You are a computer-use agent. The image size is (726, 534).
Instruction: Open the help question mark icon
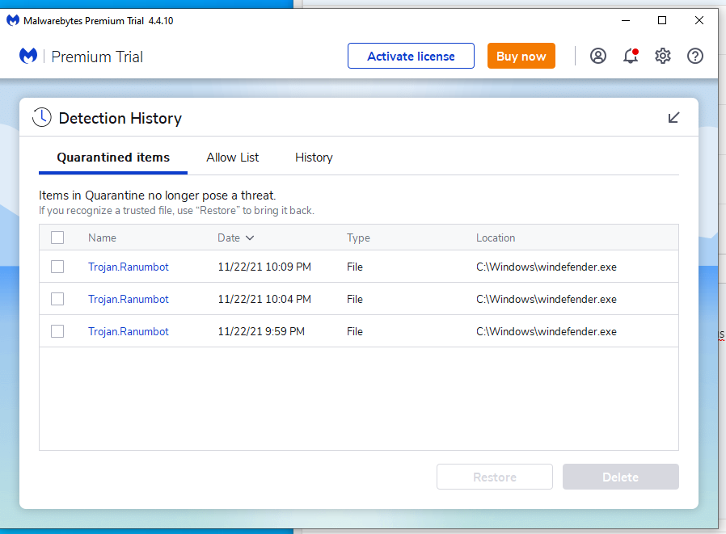(695, 56)
